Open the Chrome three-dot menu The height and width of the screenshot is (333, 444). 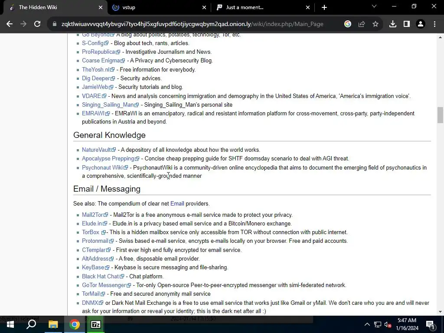434,24
